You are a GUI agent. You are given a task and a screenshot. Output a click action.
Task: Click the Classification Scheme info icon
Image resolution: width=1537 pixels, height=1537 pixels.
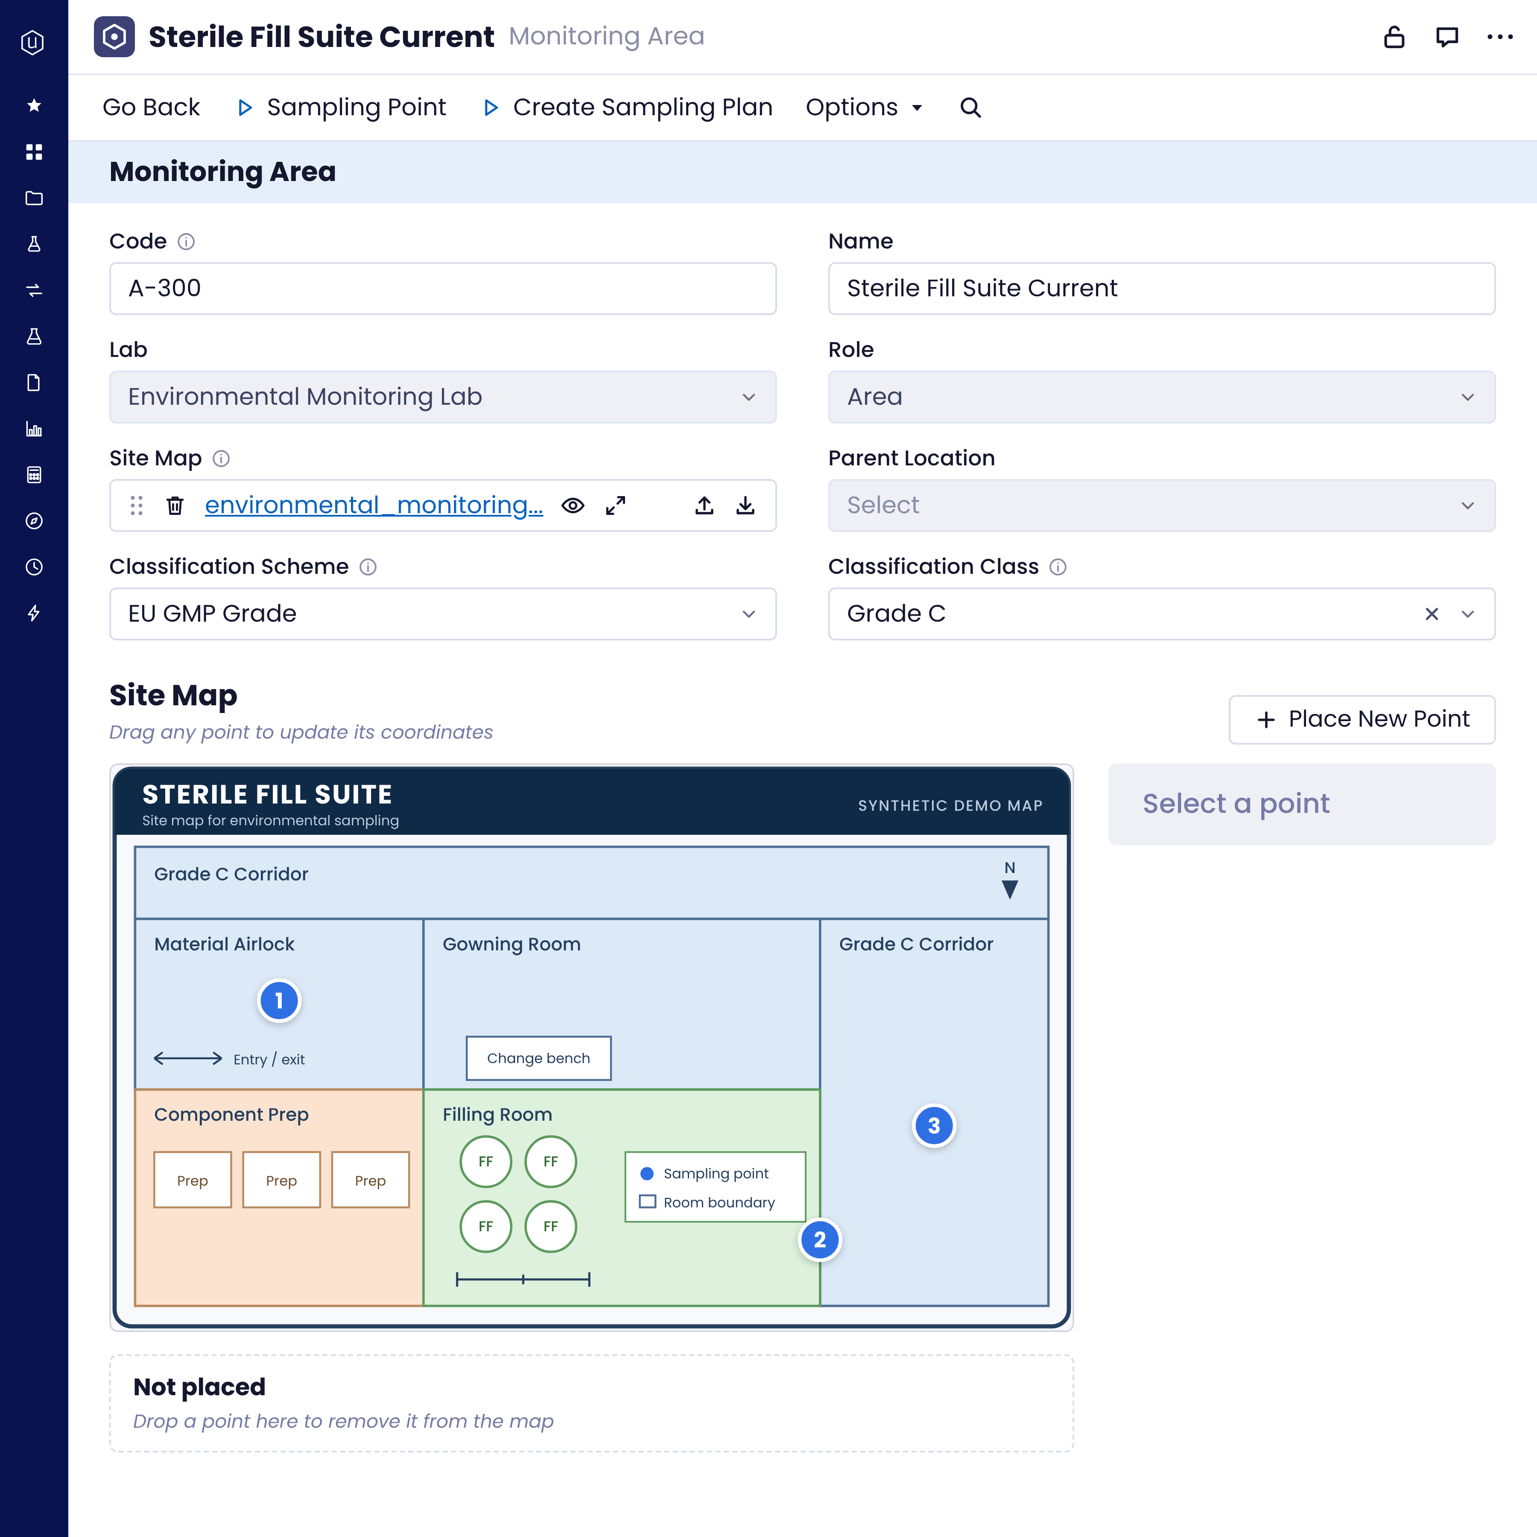[x=368, y=567]
